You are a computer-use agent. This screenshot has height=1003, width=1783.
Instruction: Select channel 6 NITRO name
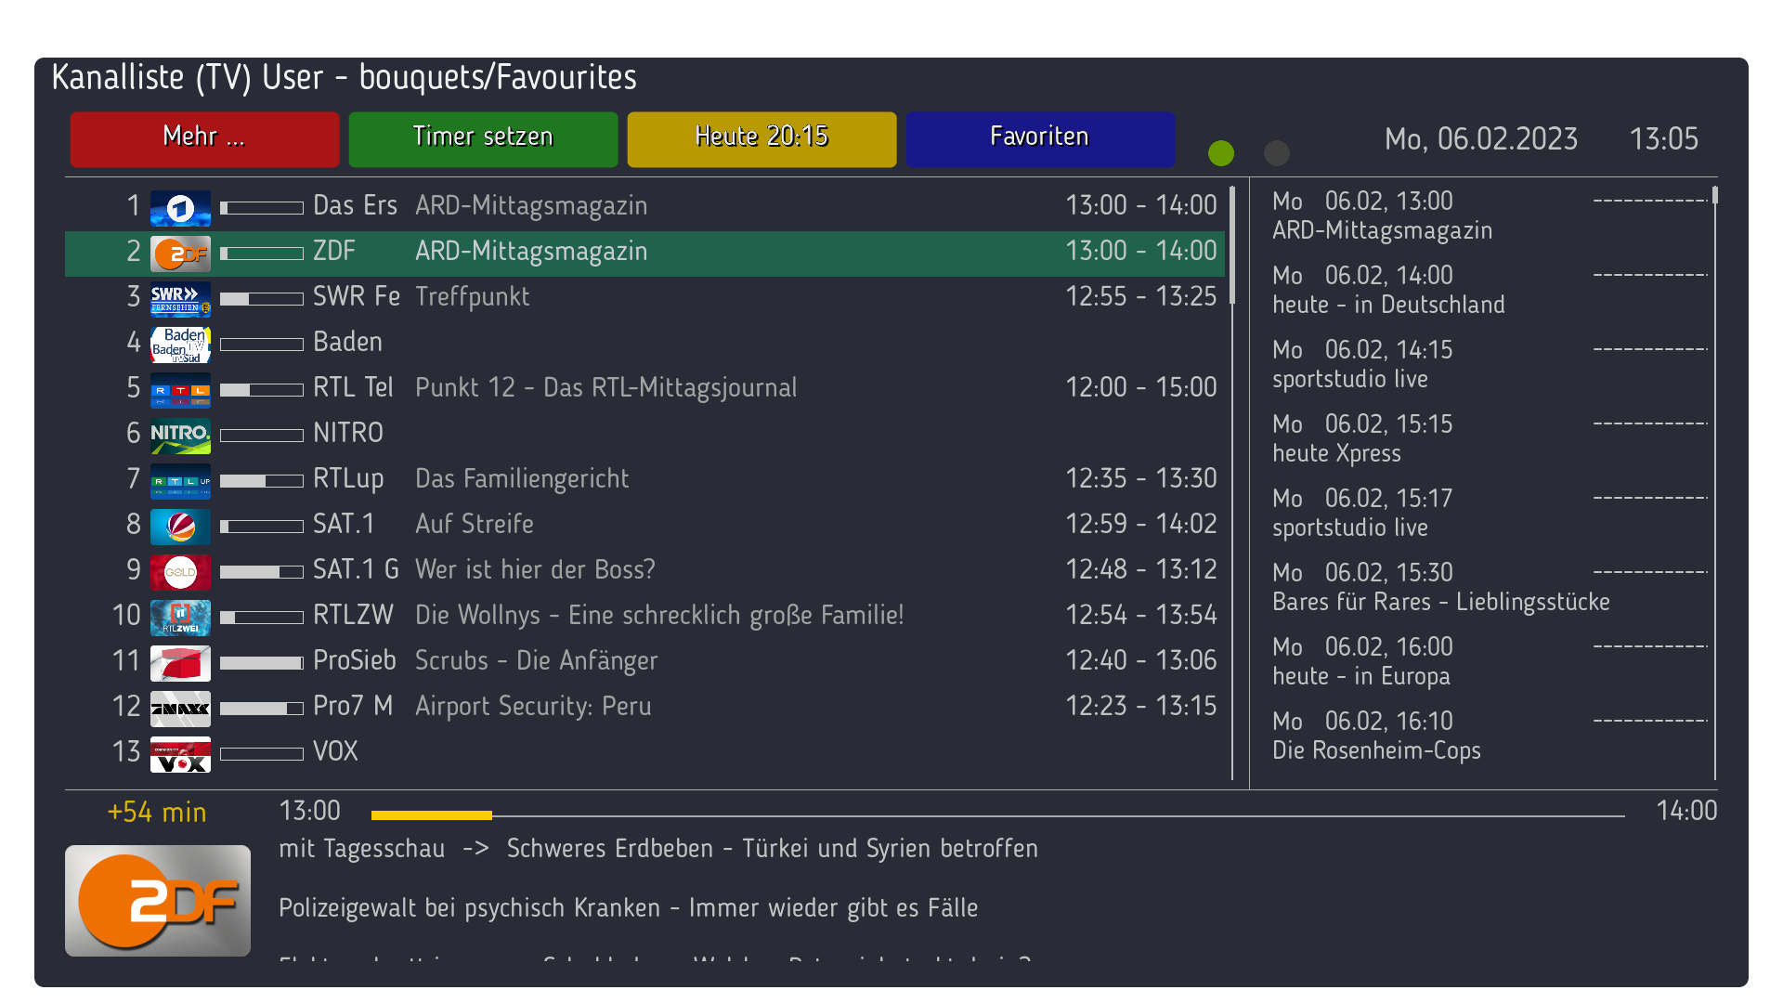coord(348,434)
